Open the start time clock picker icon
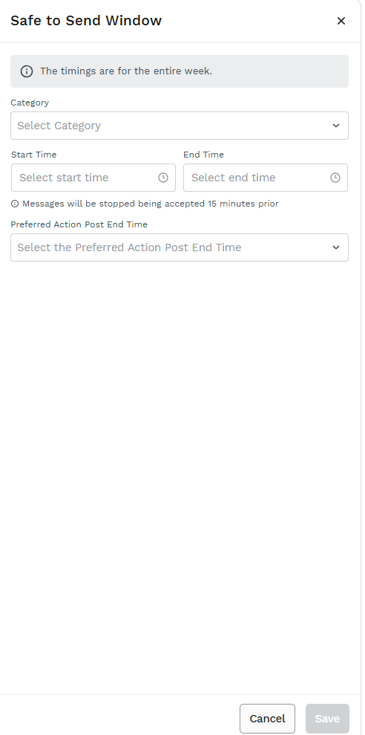365x735 pixels. 163,178
